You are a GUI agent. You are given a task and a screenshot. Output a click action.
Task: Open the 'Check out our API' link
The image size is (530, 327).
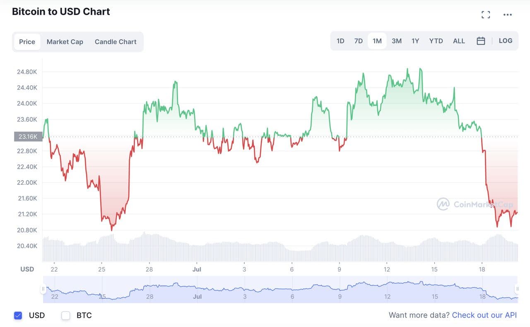484,315
